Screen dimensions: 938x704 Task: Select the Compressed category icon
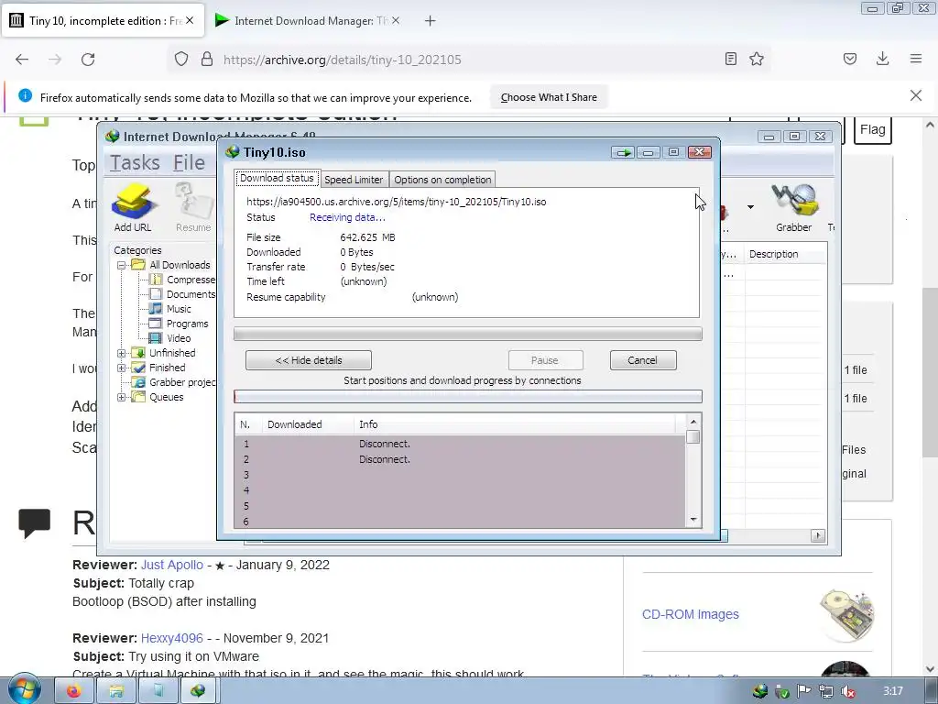point(156,280)
